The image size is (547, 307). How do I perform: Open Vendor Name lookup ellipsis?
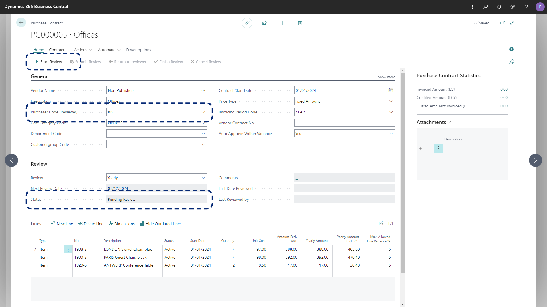point(203,90)
